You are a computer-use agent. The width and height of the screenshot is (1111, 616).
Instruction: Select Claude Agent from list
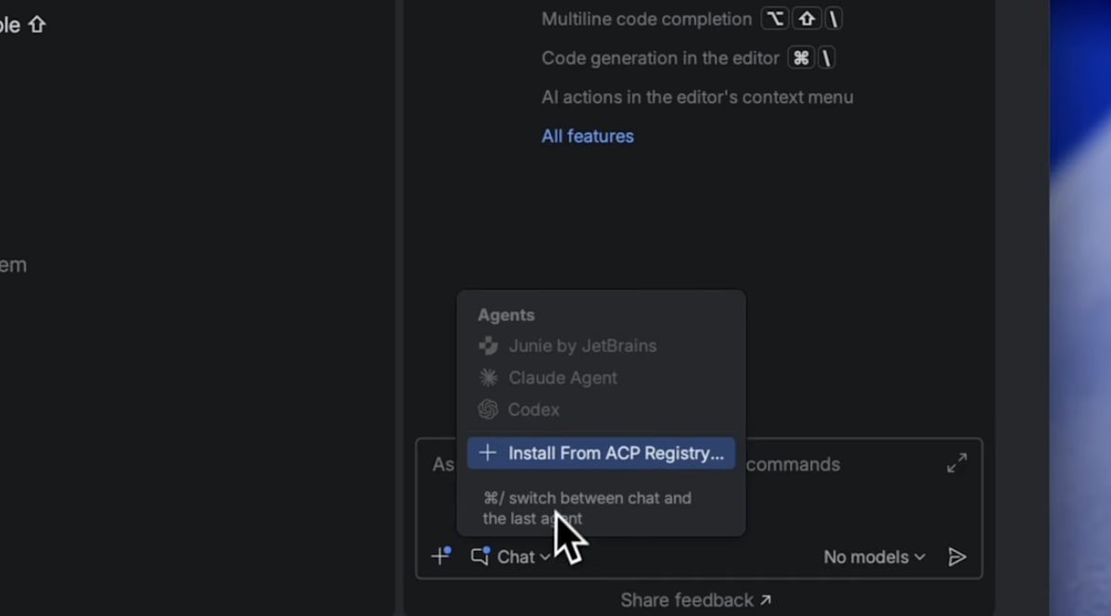(x=601, y=378)
